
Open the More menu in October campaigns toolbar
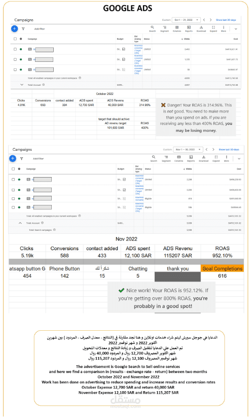coord(223,29)
